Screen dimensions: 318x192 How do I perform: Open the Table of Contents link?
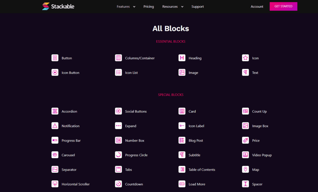pyautogui.click(x=202, y=169)
